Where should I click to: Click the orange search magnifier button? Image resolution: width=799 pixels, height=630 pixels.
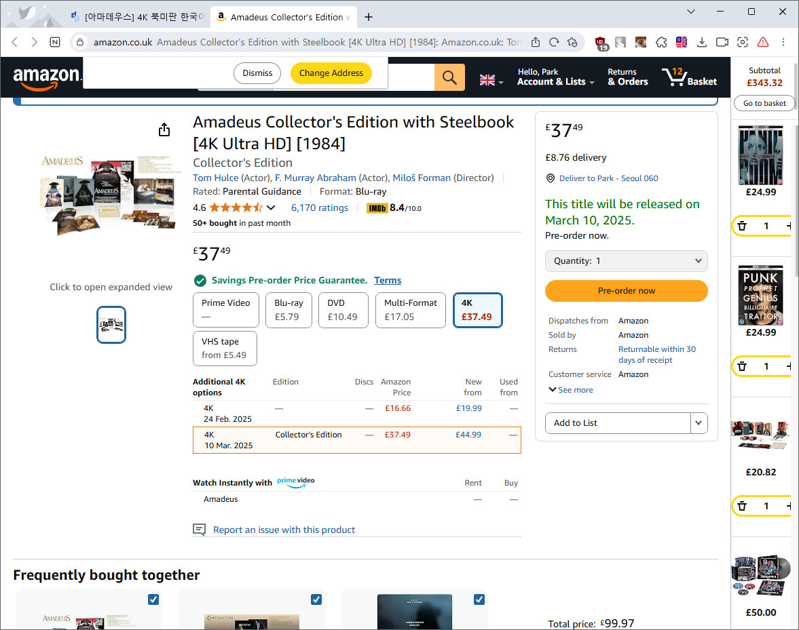(449, 77)
